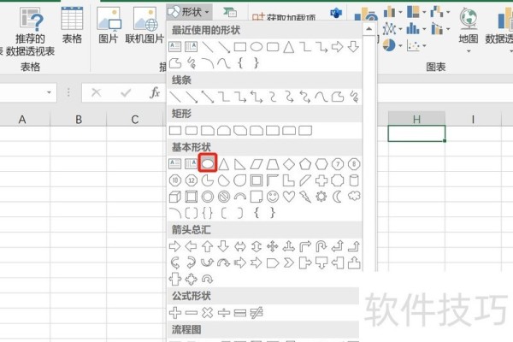Select the diamond basic shape
Screen dimensions: 513x342
point(289,163)
